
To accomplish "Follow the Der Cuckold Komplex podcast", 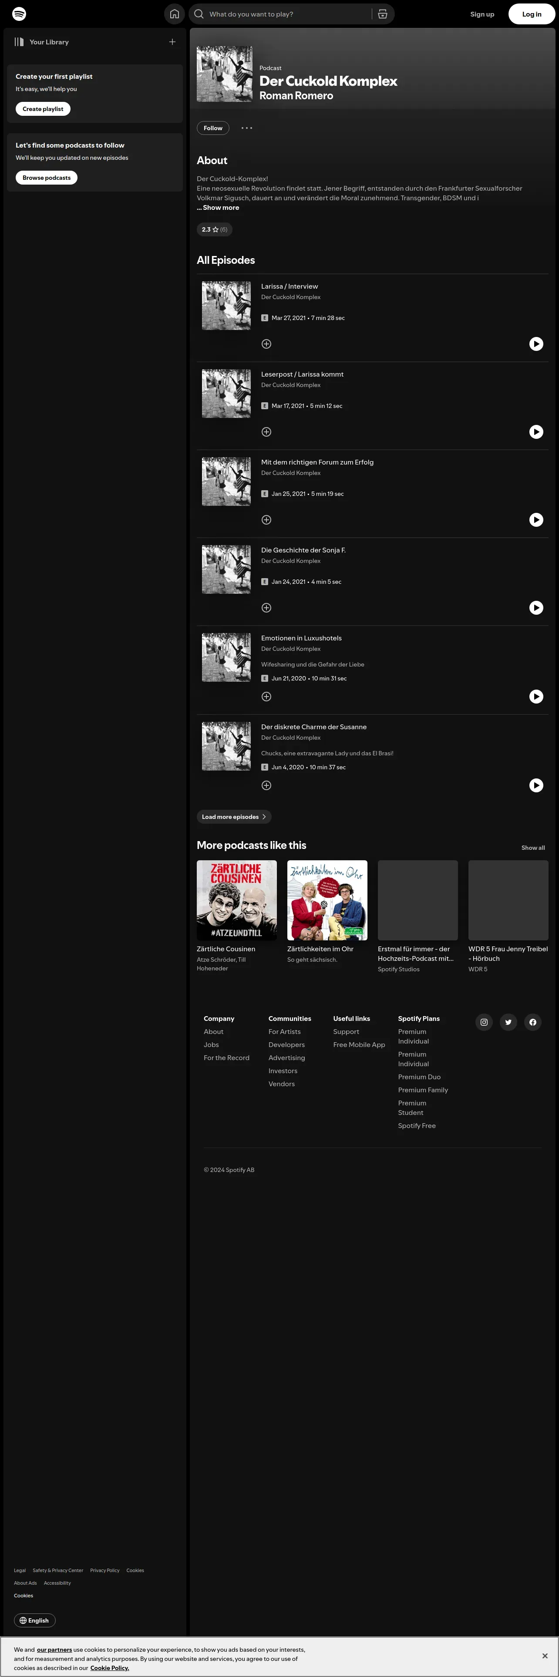I will click(213, 128).
